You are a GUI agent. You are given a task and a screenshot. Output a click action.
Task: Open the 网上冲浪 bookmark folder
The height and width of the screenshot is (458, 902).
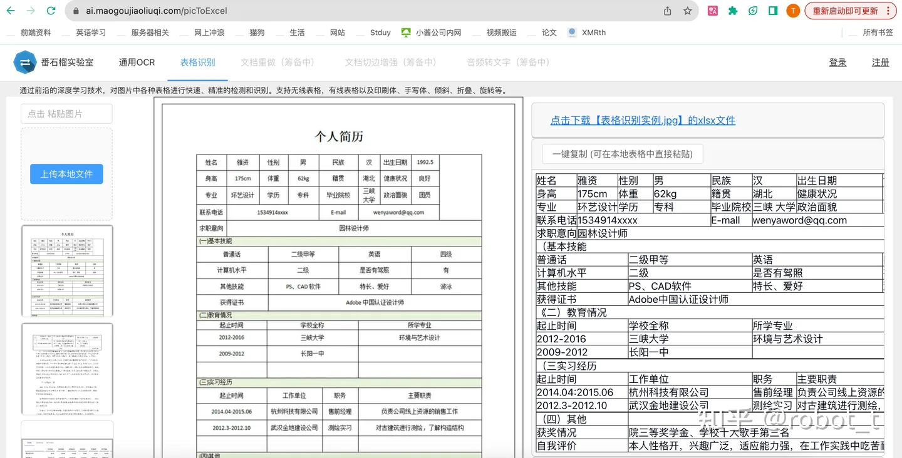coord(202,33)
